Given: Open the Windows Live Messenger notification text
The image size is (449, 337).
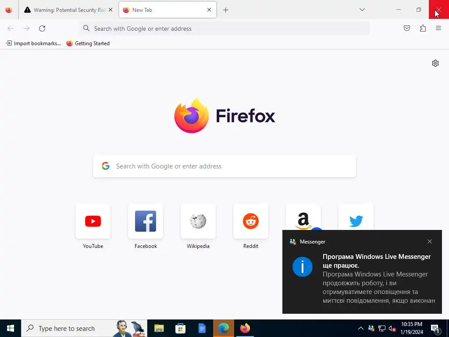Looking at the screenshot, I should [379, 279].
